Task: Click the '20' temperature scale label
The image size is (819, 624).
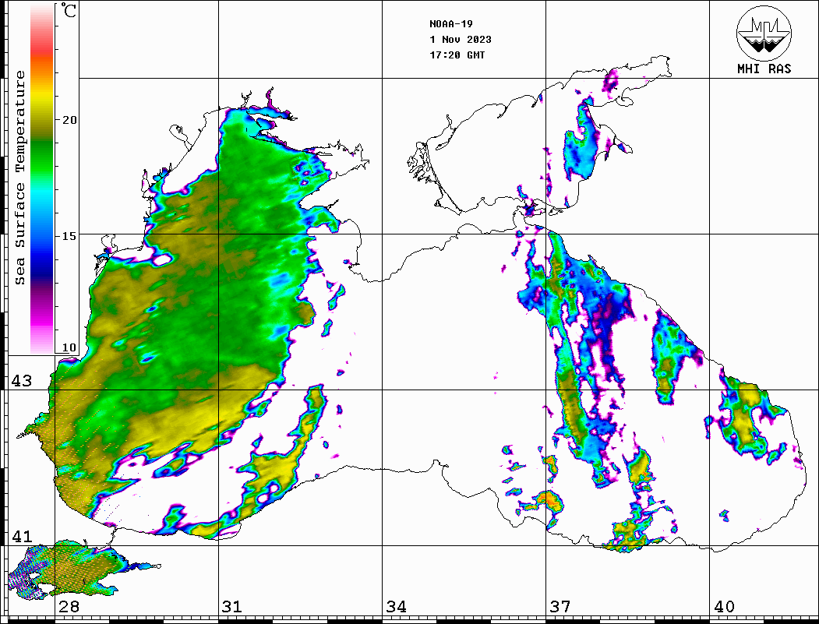Action: 69,120
